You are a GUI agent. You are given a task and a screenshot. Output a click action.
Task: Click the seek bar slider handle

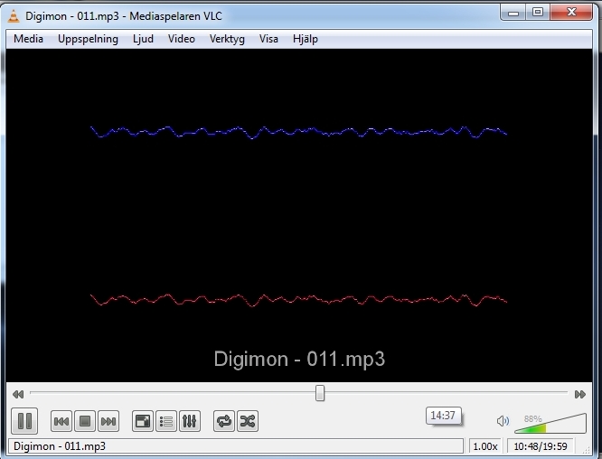click(x=320, y=393)
